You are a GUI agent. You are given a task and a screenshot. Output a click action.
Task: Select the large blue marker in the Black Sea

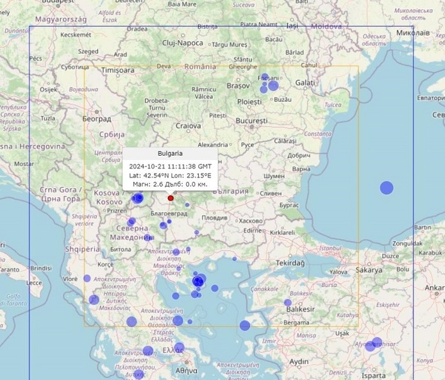coord(387,188)
